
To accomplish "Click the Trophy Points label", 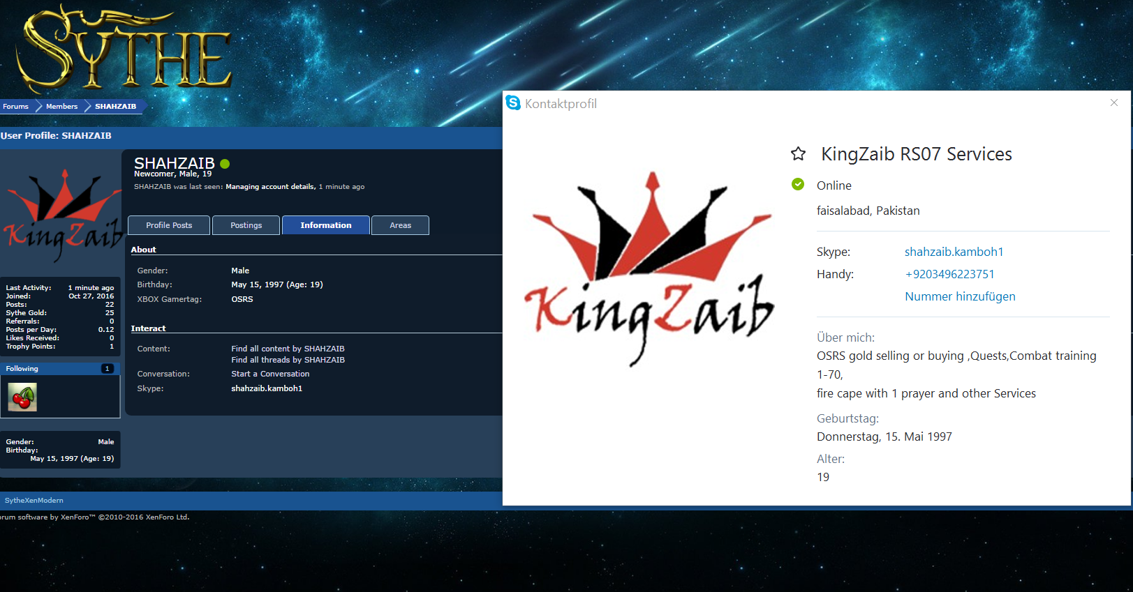I will [31, 347].
